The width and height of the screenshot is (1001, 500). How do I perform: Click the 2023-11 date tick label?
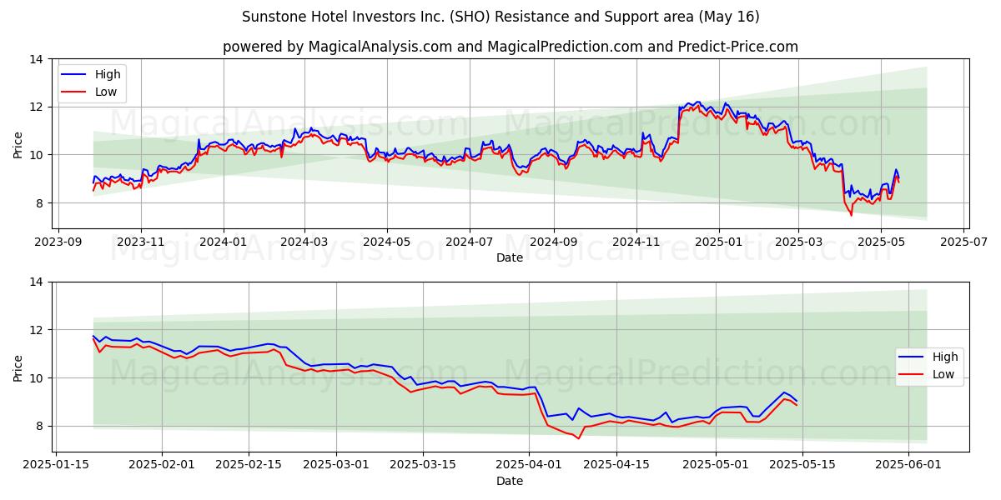click(x=141, y=242)
